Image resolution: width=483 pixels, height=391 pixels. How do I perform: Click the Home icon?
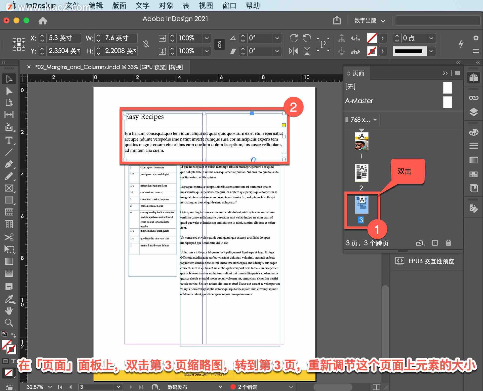coord(43,21)
